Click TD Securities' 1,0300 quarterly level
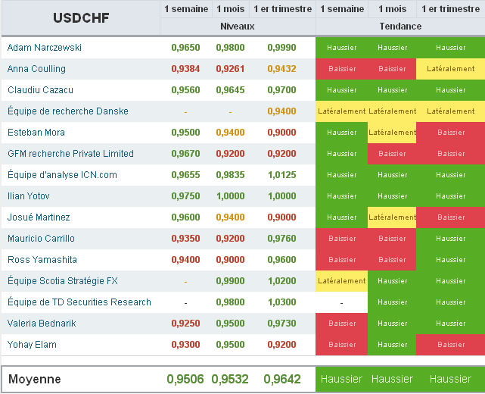 [281, 302]
